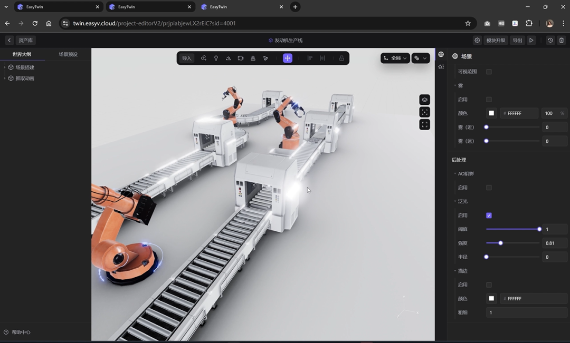Image resolution: width=570 pixels, height=343 pixels.
Task: Click the 导出 export button
Action: click(517, 41)
